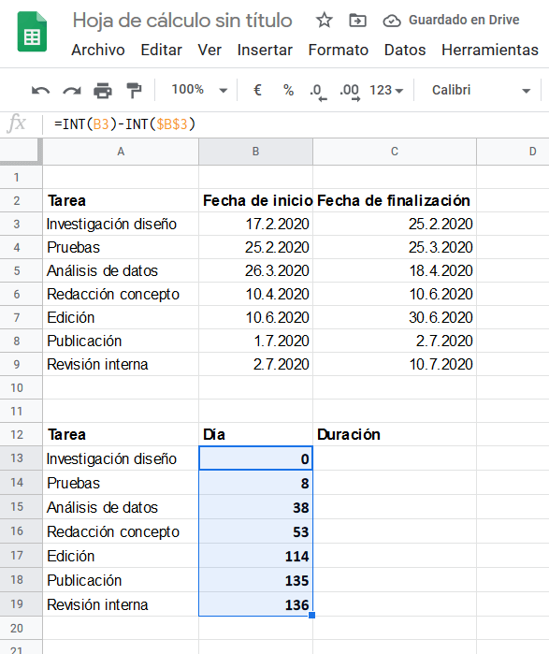Click the fill handle of the selection
Viewport: 549px width, 654px height.
pos(312,616)
